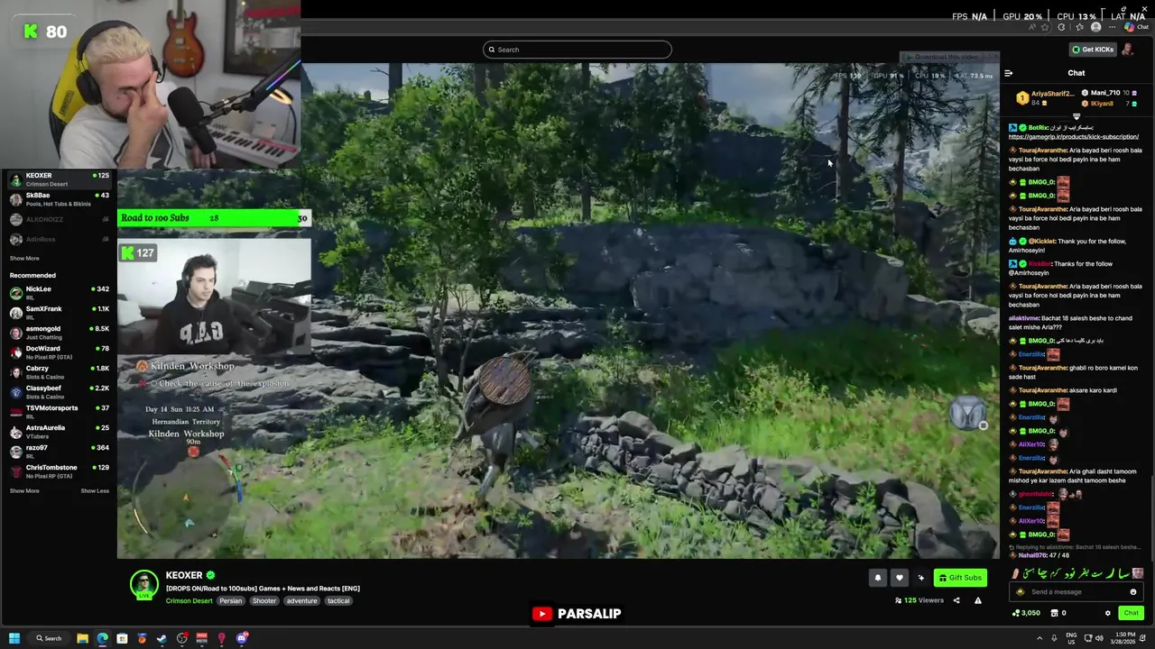
Task: Open volume control in system tray
Action: point(1099,638)
